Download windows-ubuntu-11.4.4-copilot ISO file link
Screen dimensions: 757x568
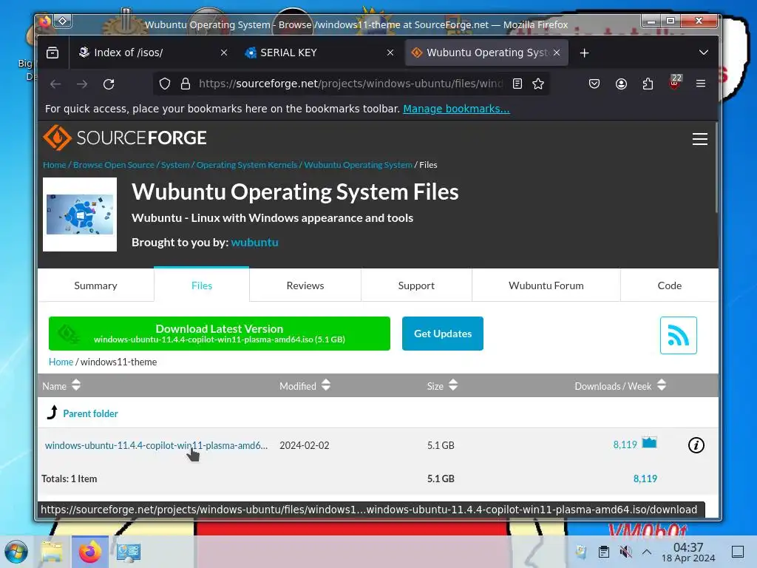[156, 445]
